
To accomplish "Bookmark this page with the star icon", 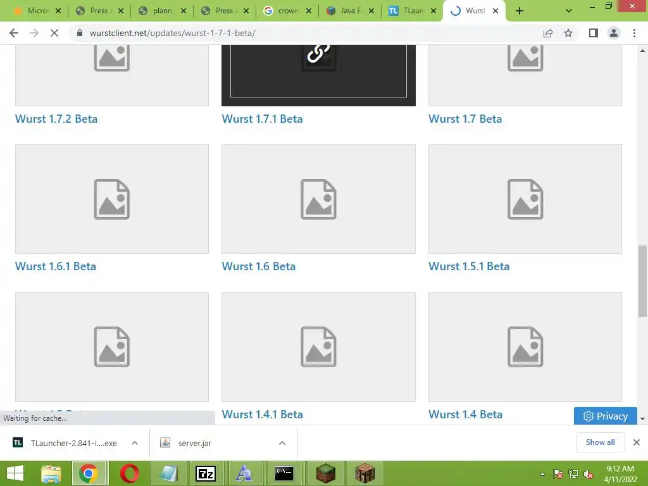I will pos(568,33).
